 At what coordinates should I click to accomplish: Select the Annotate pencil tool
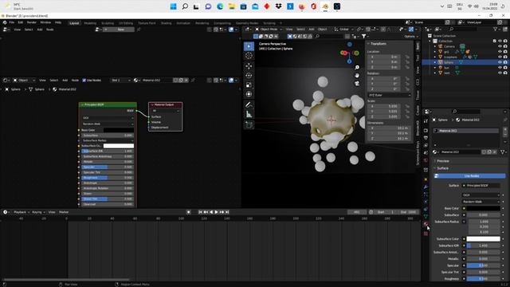tap(249, 104)
